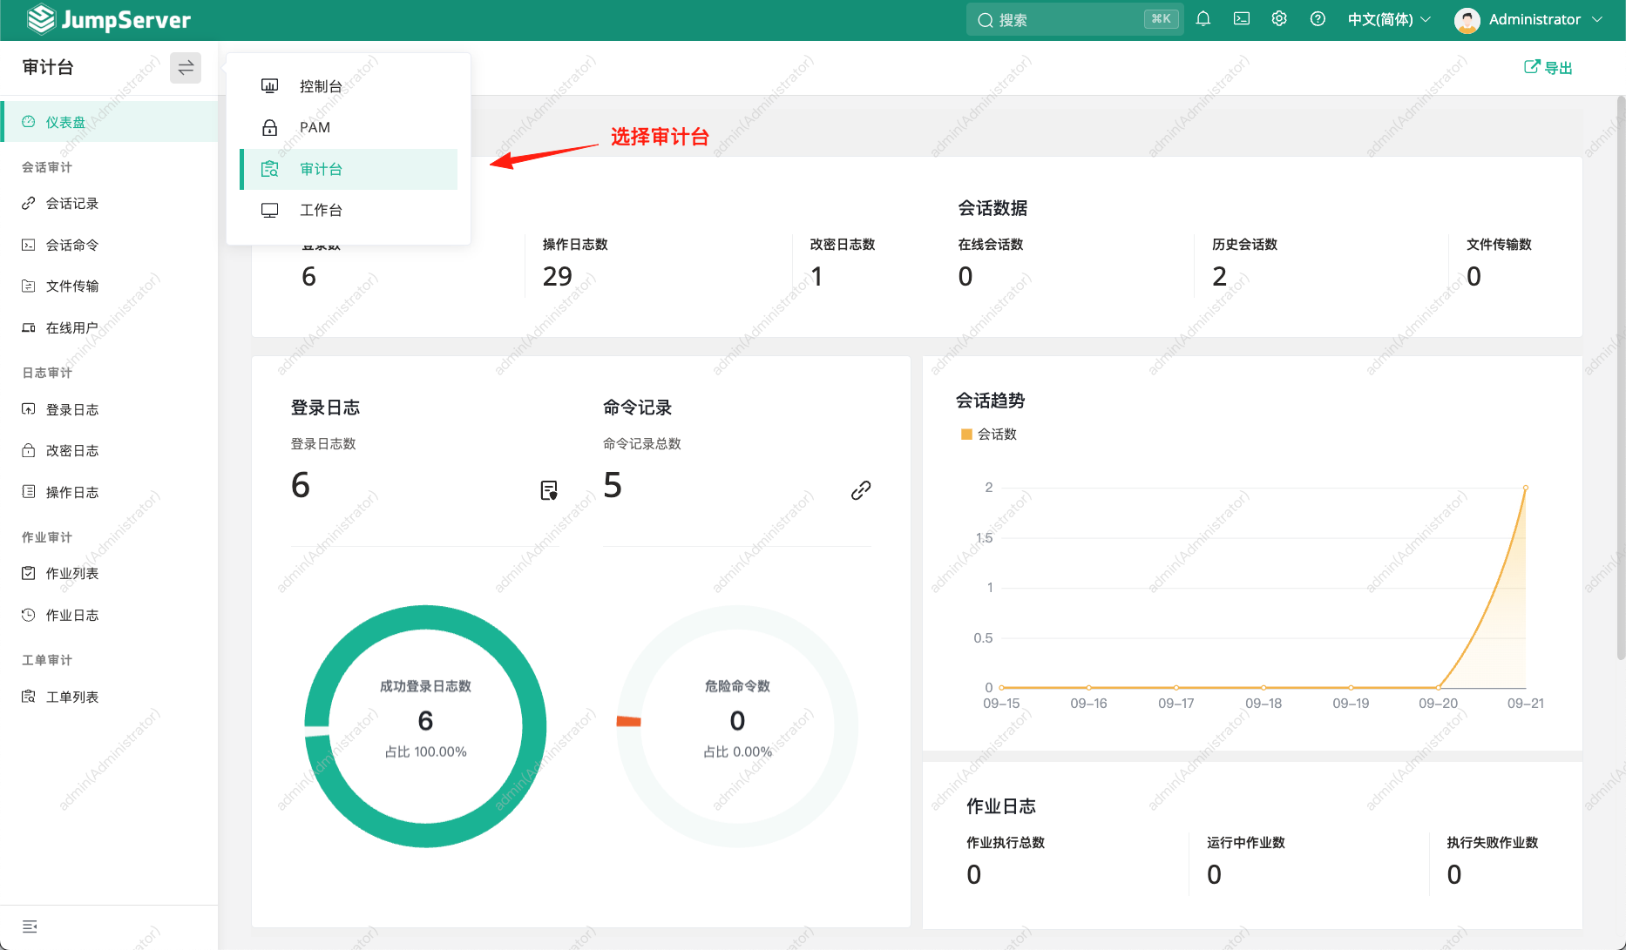Open system settings gear icon
The image size is (1626, 950).
[1279, 19]
